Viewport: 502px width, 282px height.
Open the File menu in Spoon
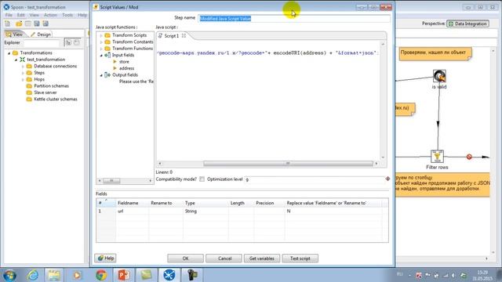click(9, 15)
